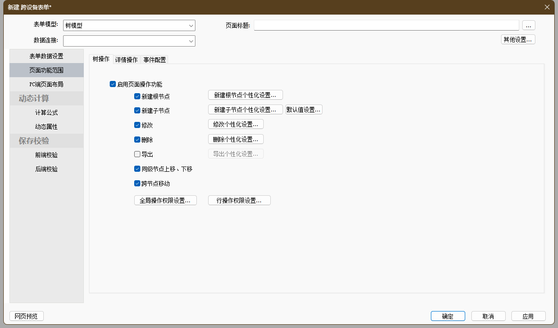Open 计算公式 in the sidebar
Viewport: 558px width, 328px height.
pyautogui.click(x=46, y=112)
